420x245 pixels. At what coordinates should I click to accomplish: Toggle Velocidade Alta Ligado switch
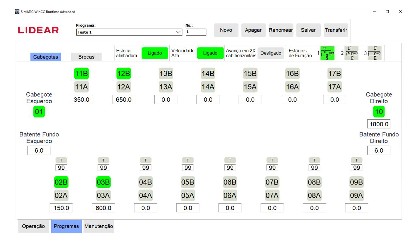click(x=210, y=53)
